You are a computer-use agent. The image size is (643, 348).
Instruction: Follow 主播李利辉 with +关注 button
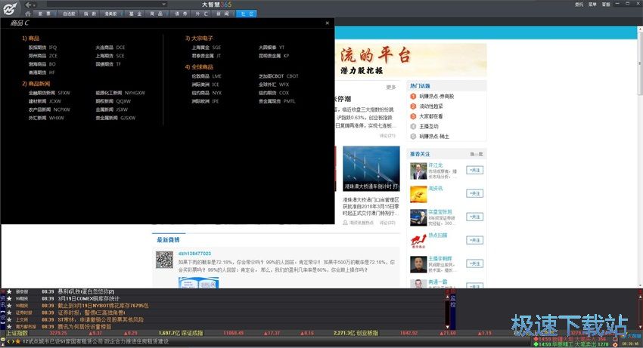coord(474,263)
